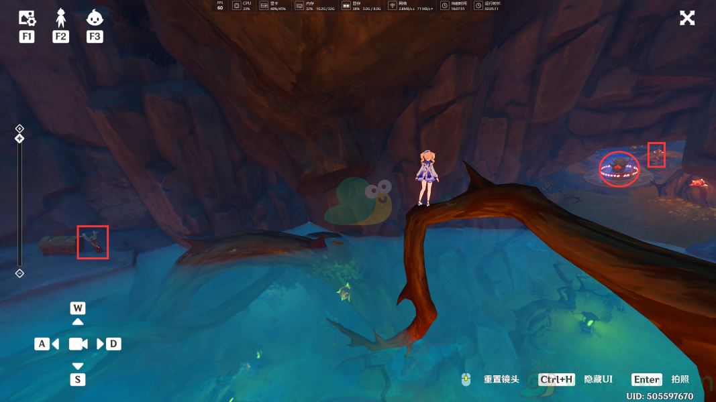Click the S key button
The height and width of the screenshot is (402, 716).
[x=78, y=379]
